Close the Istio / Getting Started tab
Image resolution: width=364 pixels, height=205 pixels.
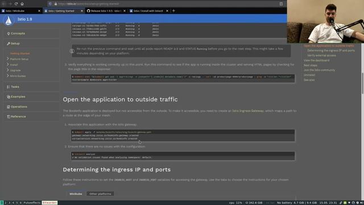pyautogui.click(x=82, y=11)
